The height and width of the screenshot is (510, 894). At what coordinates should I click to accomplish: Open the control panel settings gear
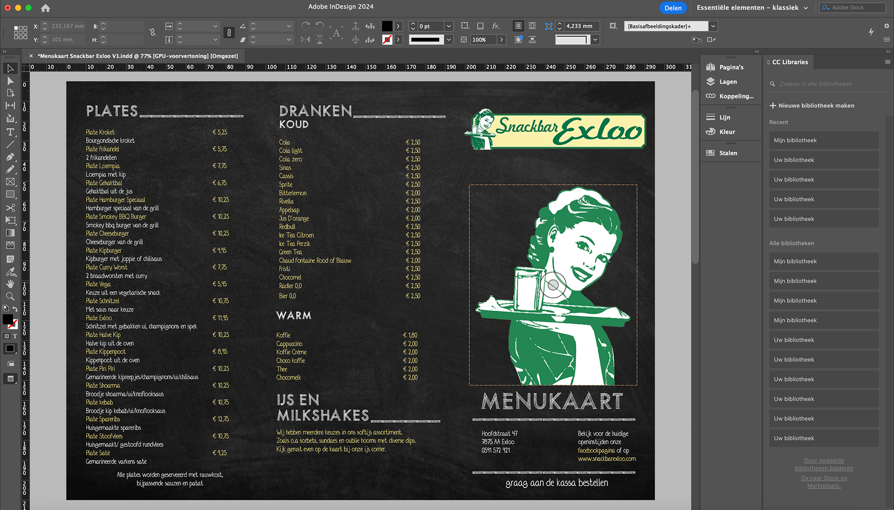pyautogui.click(x=887, y=26)
